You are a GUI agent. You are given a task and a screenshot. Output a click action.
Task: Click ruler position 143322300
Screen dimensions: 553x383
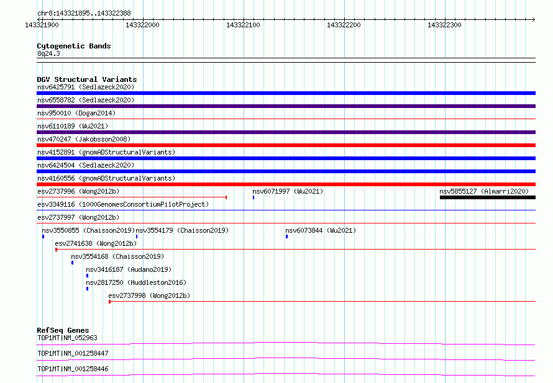(x=444, y=25)
